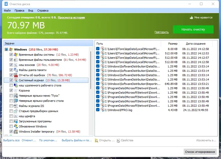
Task: Uncheck 'Временные файлы системы' checkbox
Action: 11,55
